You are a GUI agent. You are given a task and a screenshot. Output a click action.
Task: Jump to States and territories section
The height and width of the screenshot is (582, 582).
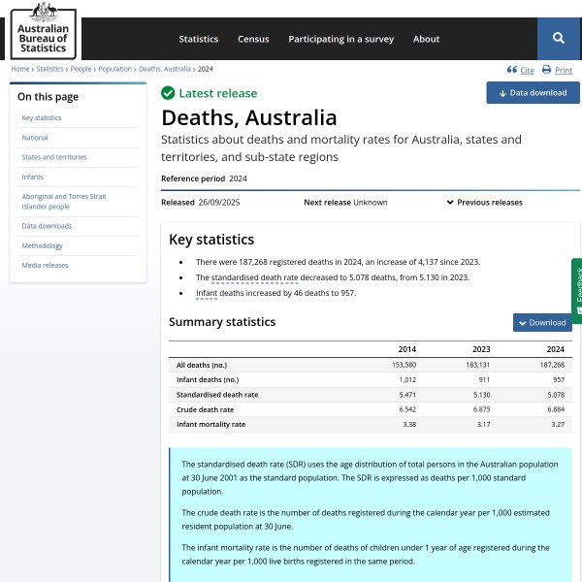[x=54, y=157]
